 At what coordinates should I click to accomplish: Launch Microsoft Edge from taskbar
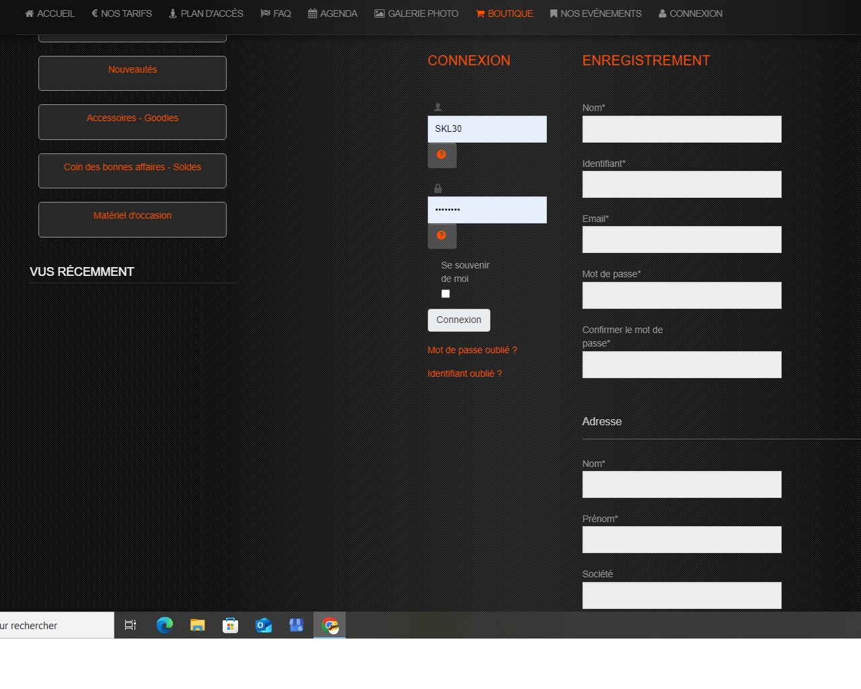pos(164,625)
